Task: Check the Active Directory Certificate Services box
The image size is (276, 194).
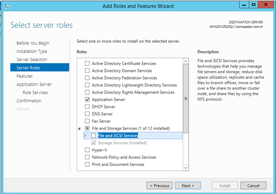Action: tap(88, 64)
